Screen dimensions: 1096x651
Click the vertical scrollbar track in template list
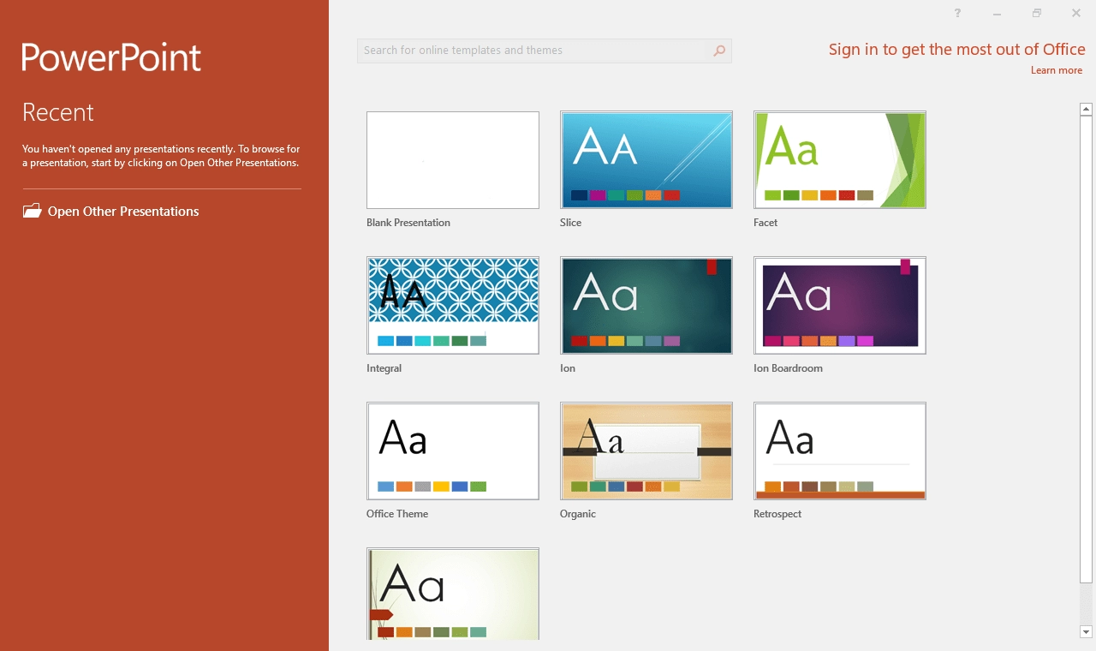1087,606
